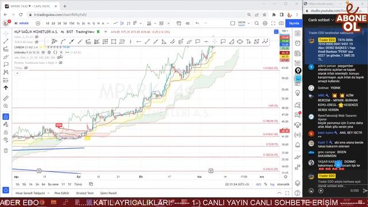Click the favorites star button at bottom left
The height and width of the screenshot is (207, 368).
(6, 190)
